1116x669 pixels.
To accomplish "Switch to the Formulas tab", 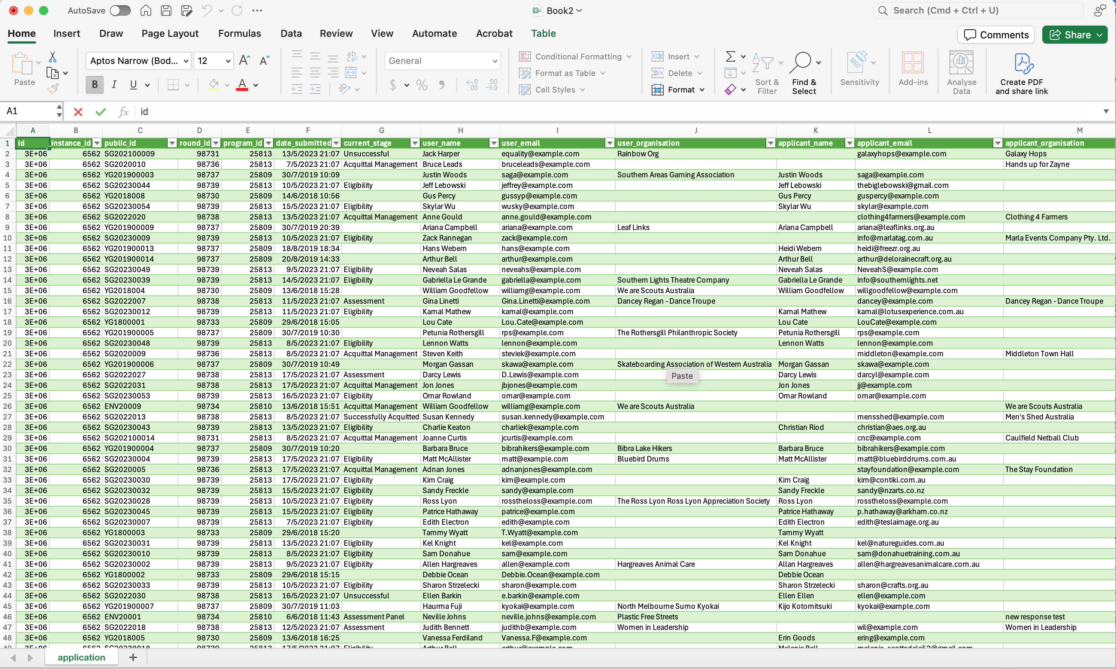I will (x=240, y=33).
